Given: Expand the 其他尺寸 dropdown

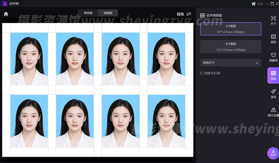Looking at the screenshot, I should 230,63.
